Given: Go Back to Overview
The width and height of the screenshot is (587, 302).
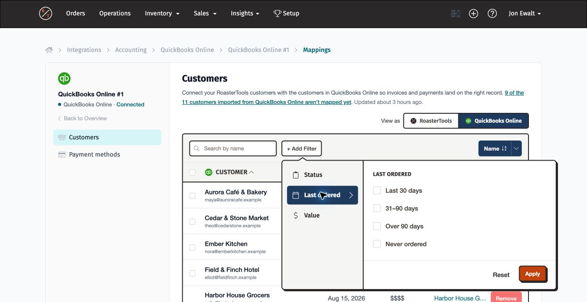Looking at the screenshot, I should pos(83,118).
